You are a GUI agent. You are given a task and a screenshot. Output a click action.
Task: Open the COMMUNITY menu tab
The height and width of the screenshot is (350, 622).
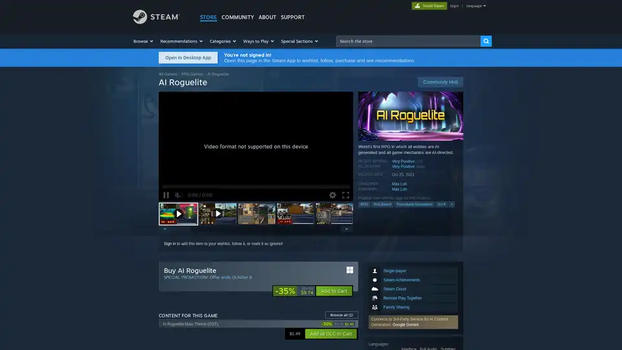(237, 17)
